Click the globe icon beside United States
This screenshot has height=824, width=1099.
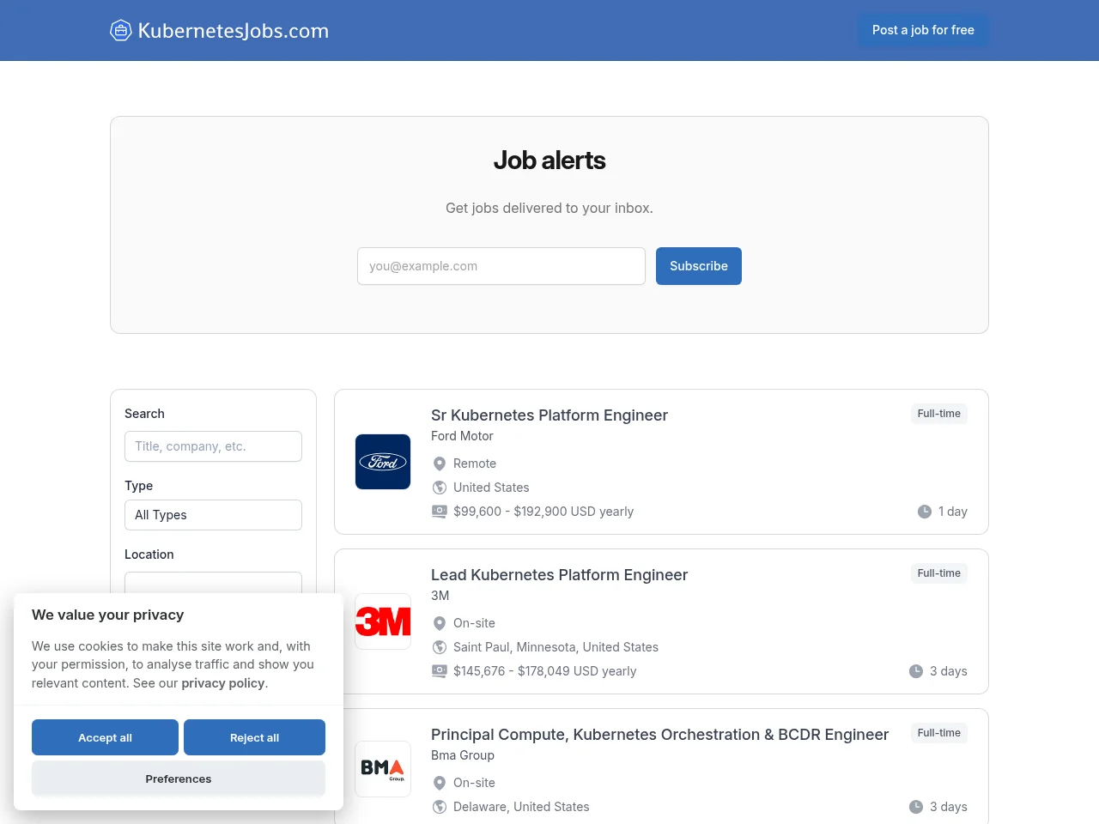[x=440, y=488]
